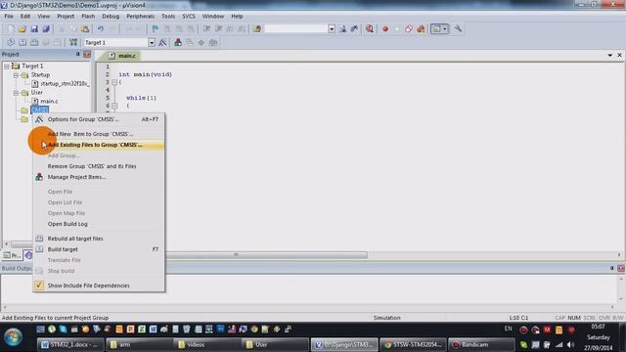626x352 pixels.
Task: Insert a breakpoint with the red dot icon
Action: [x=385, y=28]
